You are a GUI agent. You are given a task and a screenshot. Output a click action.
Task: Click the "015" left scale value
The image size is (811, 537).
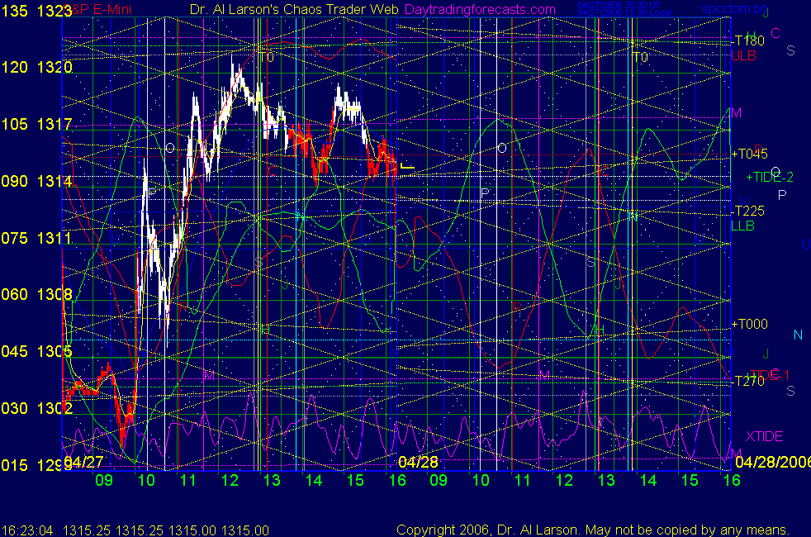click(14, 465)
